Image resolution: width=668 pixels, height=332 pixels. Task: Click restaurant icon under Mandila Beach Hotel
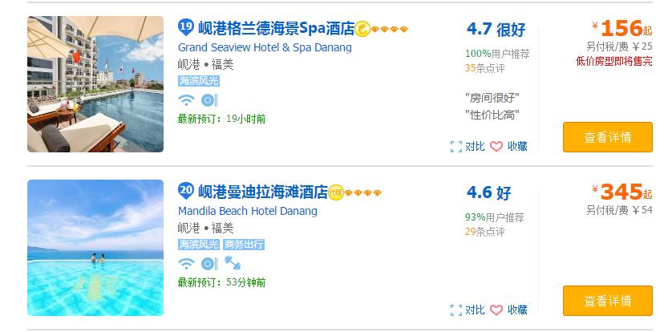coord(208,264)
